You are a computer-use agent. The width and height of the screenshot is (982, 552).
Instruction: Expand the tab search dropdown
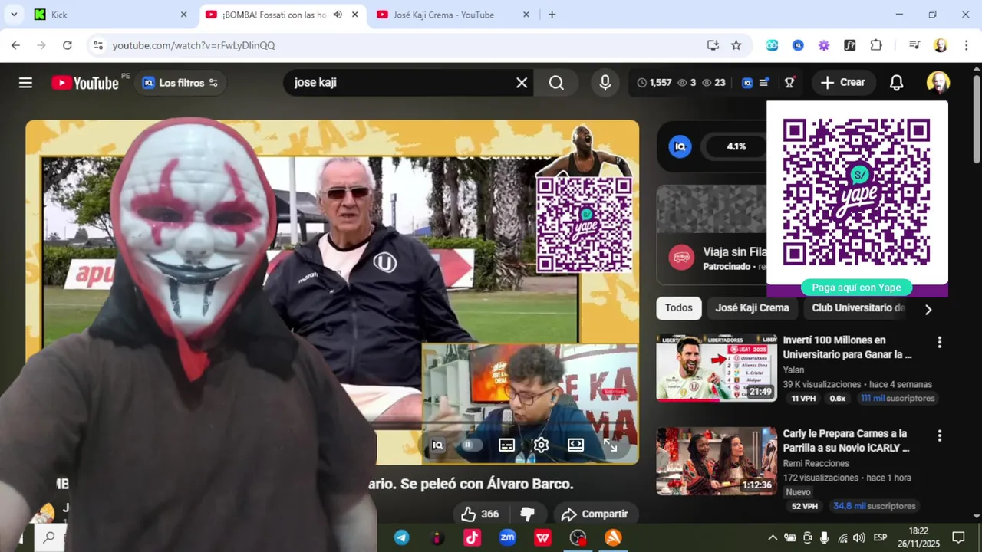pos(14,15)
